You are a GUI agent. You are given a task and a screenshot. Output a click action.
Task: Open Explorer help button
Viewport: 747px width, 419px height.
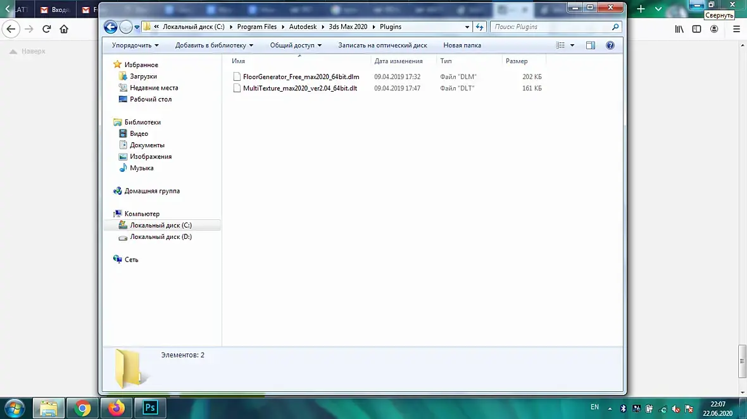click(x=610, y=45)
